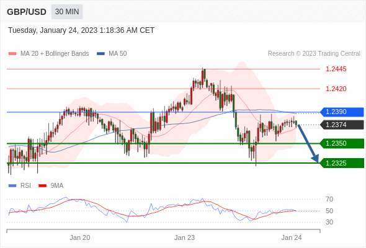
Task: Click the RSI legend label
Action: pos(25,186)
